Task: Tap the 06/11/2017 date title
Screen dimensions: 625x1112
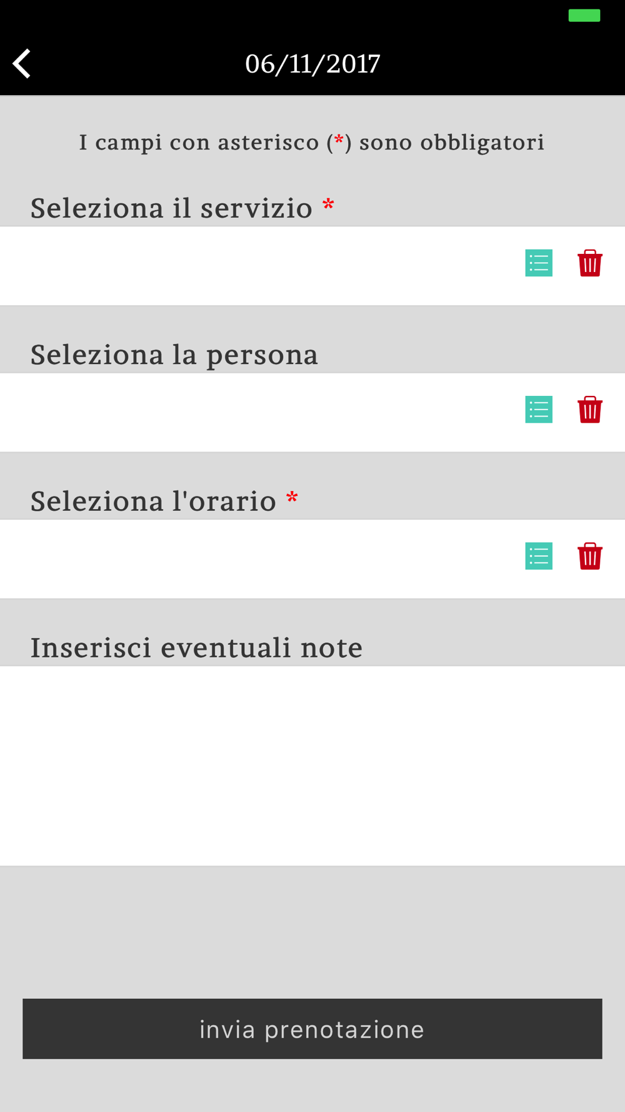Action: coord(312,64)
